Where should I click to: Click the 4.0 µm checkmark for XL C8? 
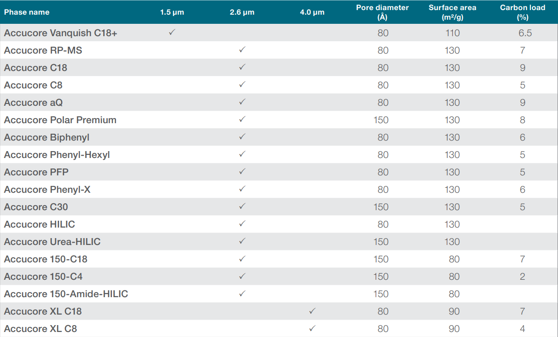(x=312, y=328)
